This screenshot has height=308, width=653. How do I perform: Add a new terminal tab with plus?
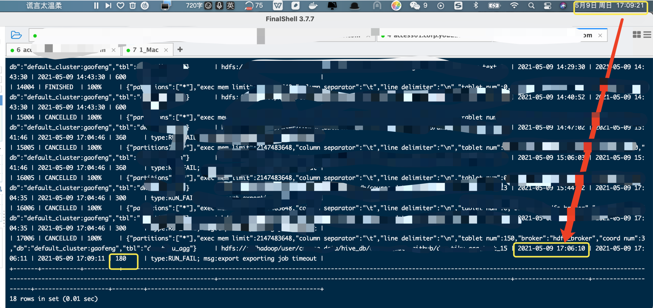pos(180,49)
